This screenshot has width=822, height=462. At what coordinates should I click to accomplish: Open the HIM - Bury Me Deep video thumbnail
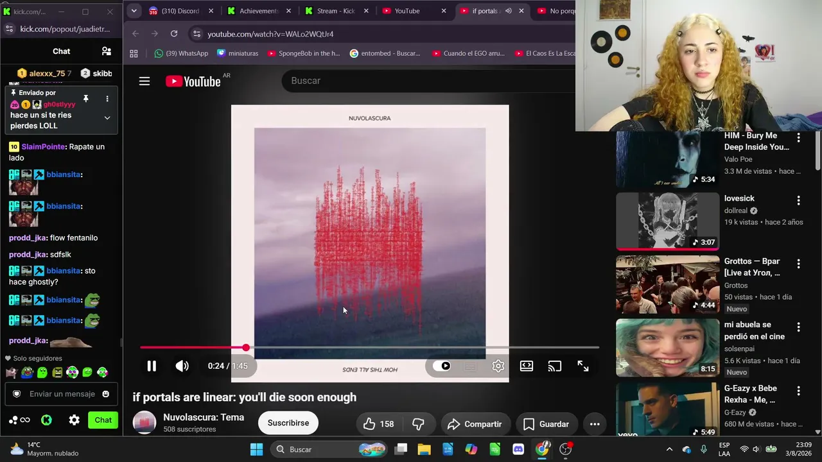click(668, 159)
